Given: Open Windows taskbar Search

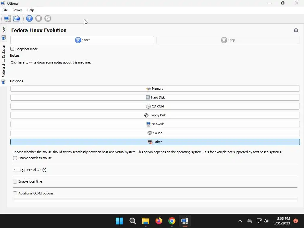Looking at the screenshot, I should [x=133, y=221].
